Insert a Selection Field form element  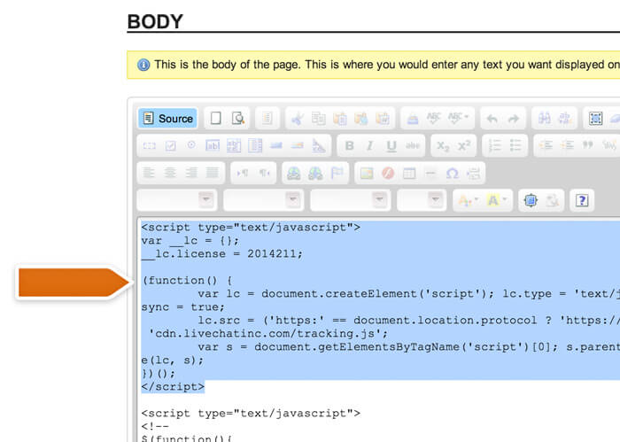[x=255, y=146]
